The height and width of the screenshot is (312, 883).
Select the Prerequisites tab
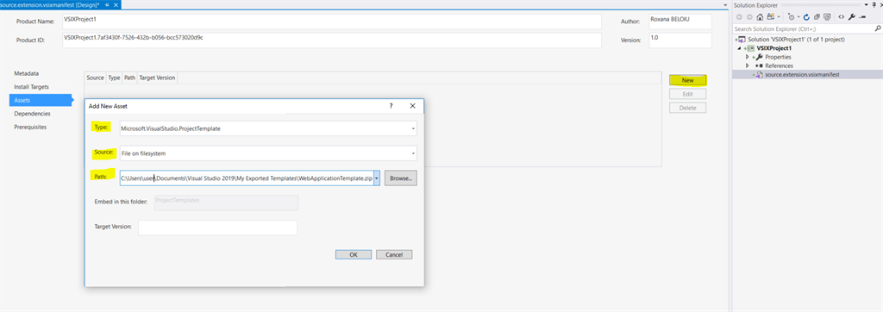(30, 128)
